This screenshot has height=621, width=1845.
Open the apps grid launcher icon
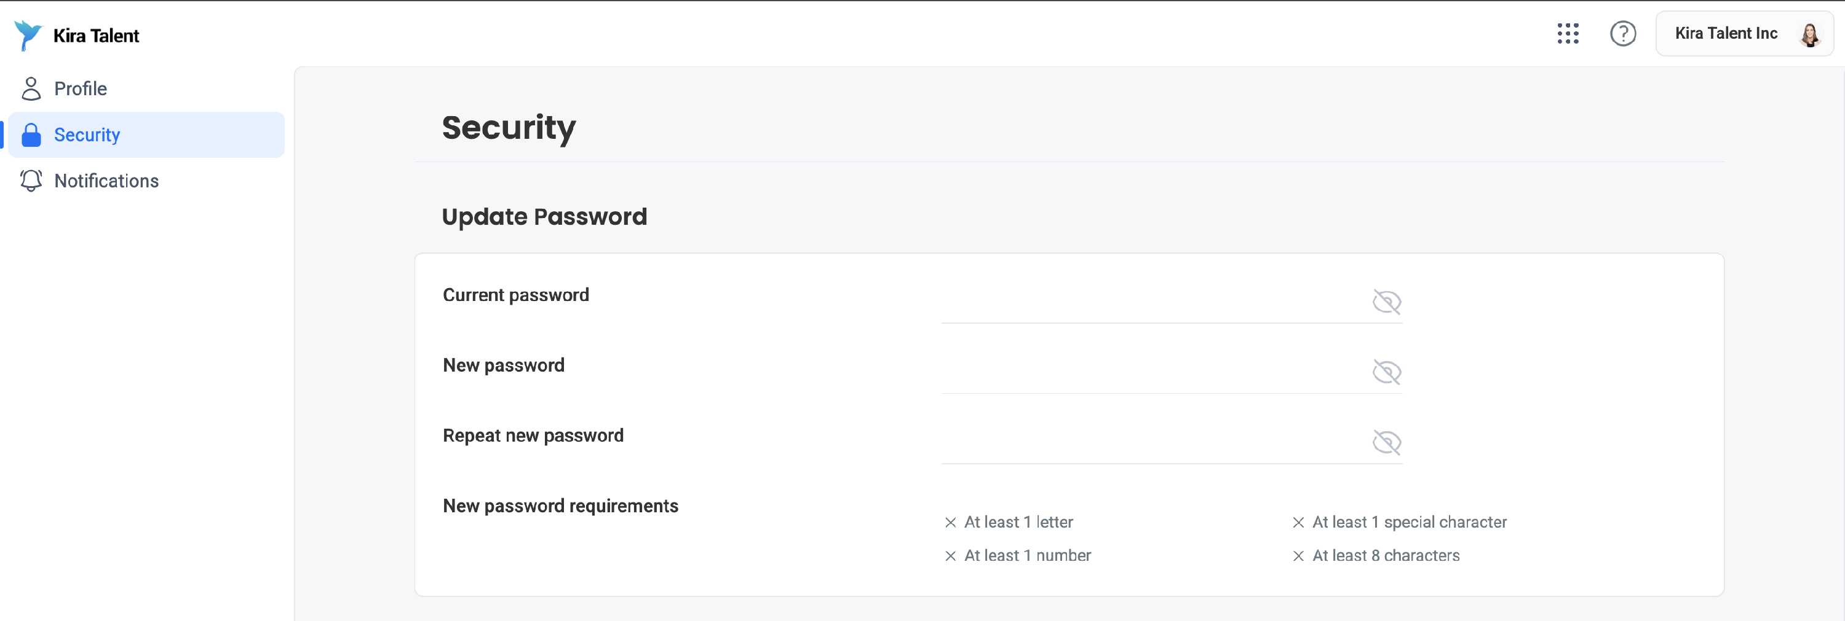click(x=1568, y=34)
